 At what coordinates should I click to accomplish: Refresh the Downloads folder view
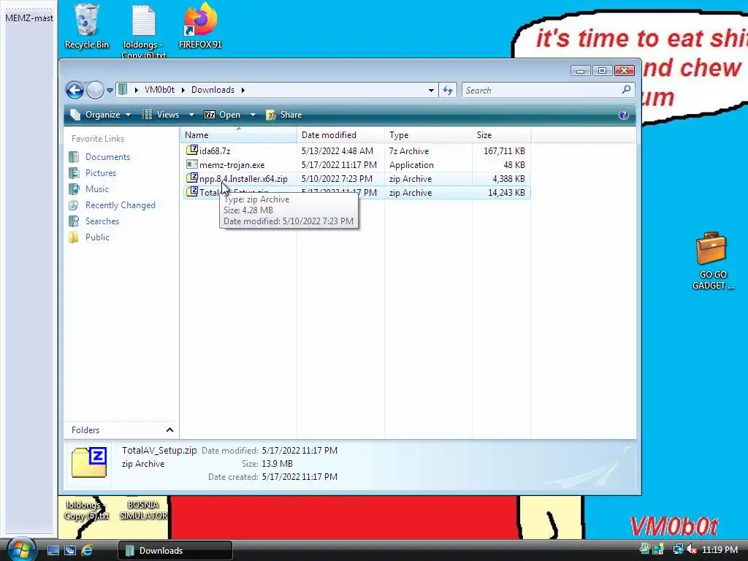[448, 90]
